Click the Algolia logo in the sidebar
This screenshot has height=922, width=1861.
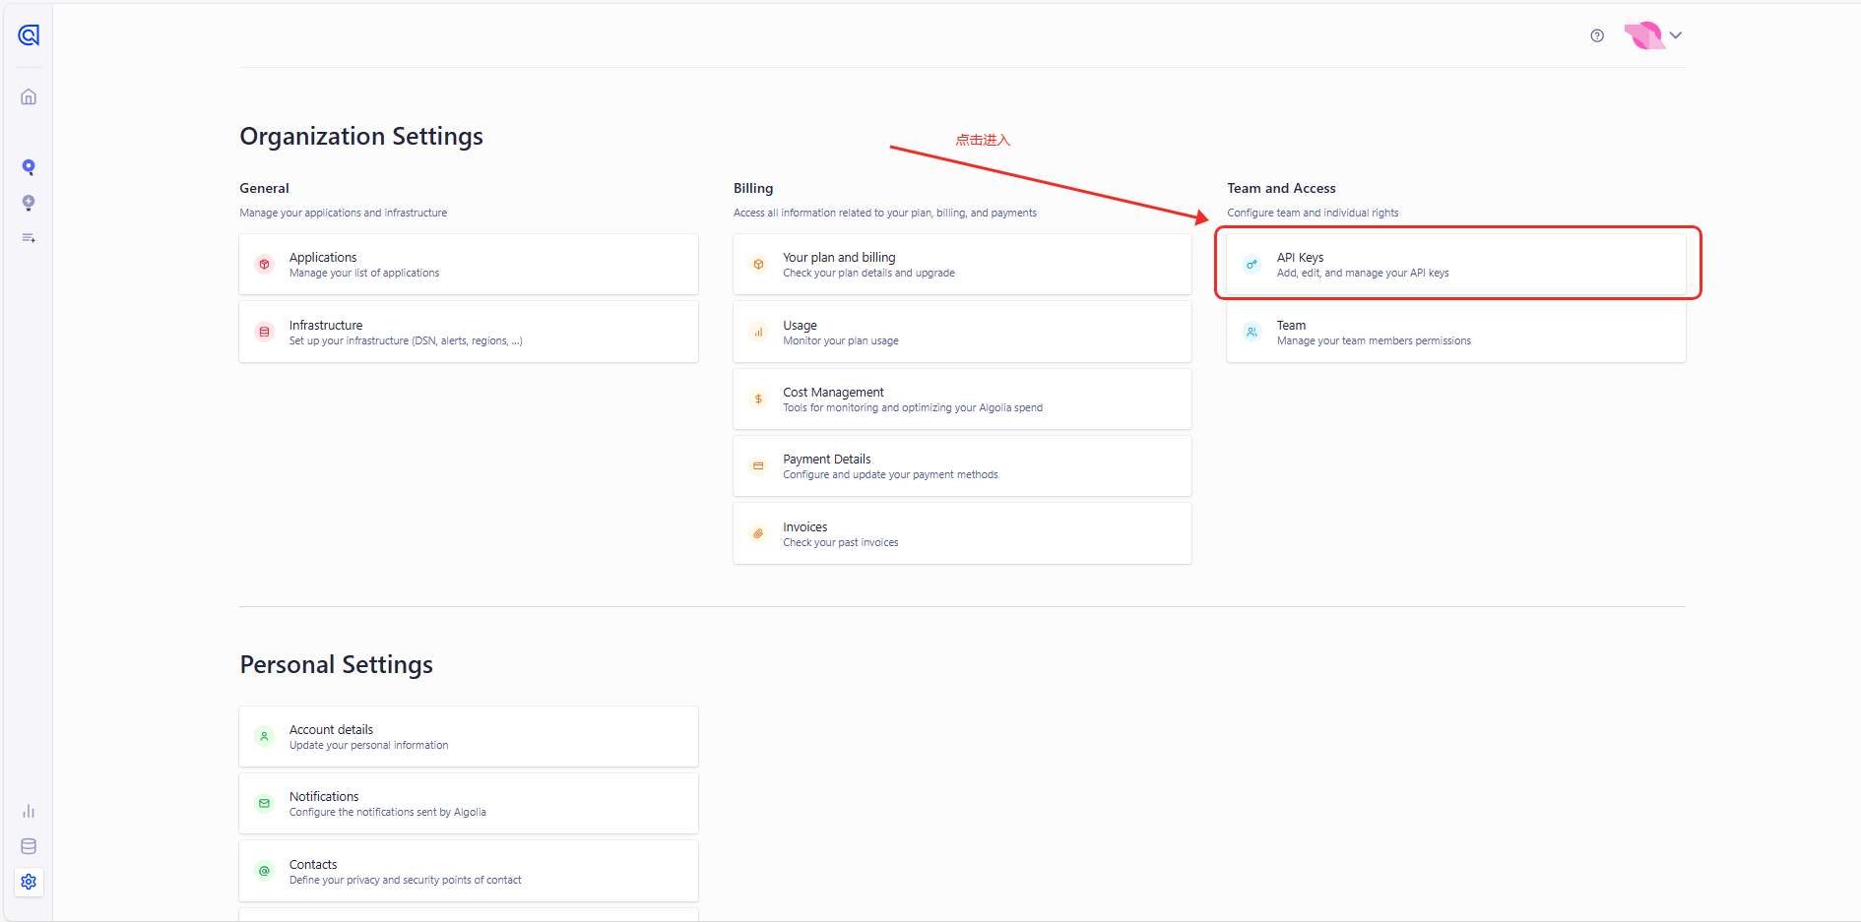pyautogui.click(x=29, y=35)
